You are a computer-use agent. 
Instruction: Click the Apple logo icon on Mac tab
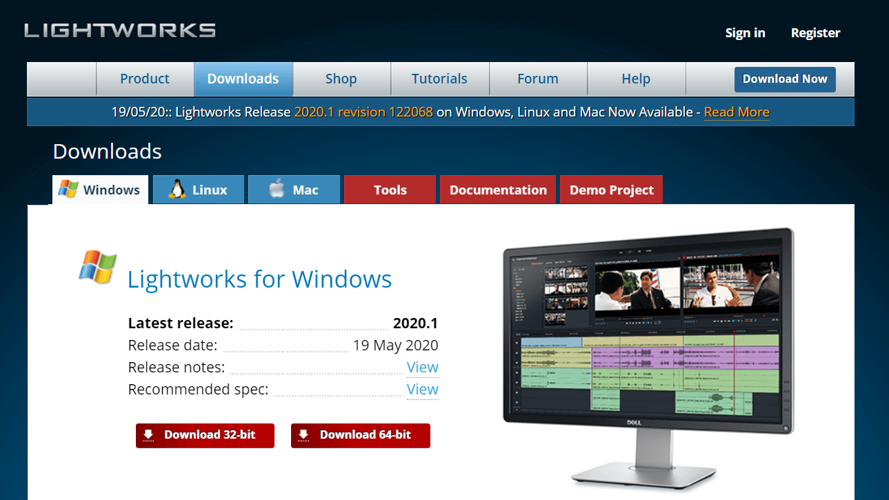click(277, 190)
